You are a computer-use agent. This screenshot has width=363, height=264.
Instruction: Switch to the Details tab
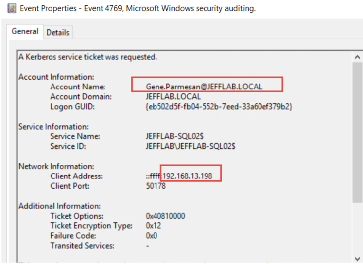pyautogui.click(x=58, y=33)
